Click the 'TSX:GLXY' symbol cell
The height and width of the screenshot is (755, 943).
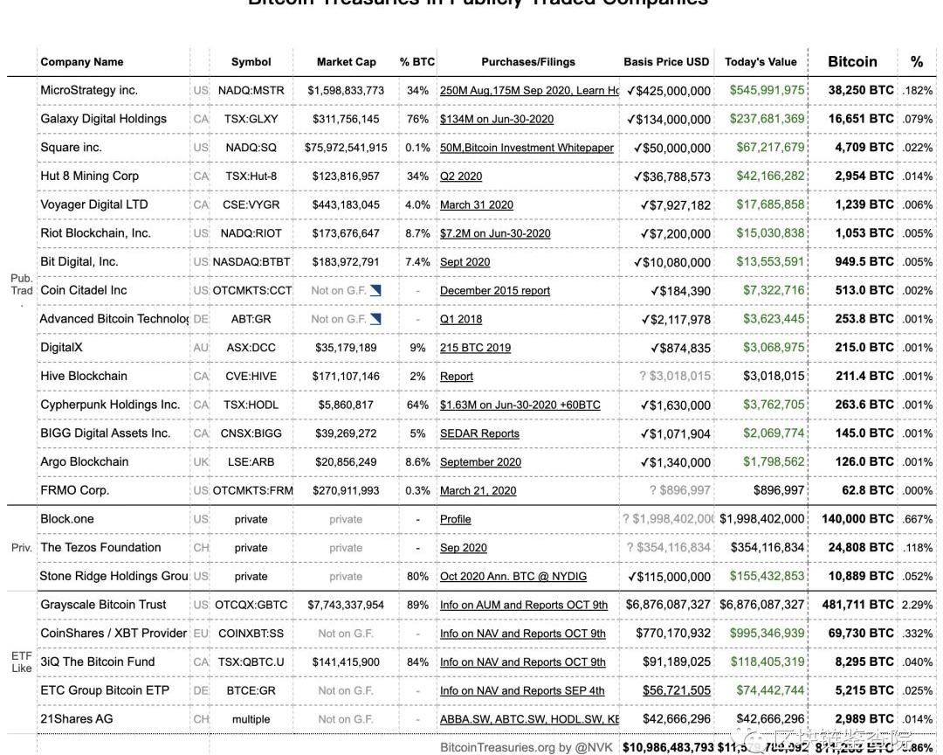pyautogui.click(x=251, y=119)
